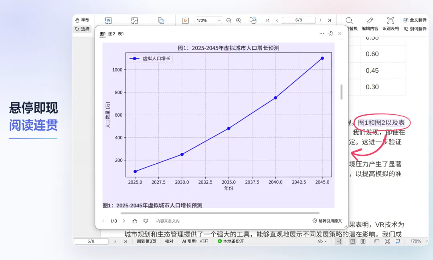The image size is (433, 260).
Task: Go to next reference after 1/3
Action: [x=124, y=221]
